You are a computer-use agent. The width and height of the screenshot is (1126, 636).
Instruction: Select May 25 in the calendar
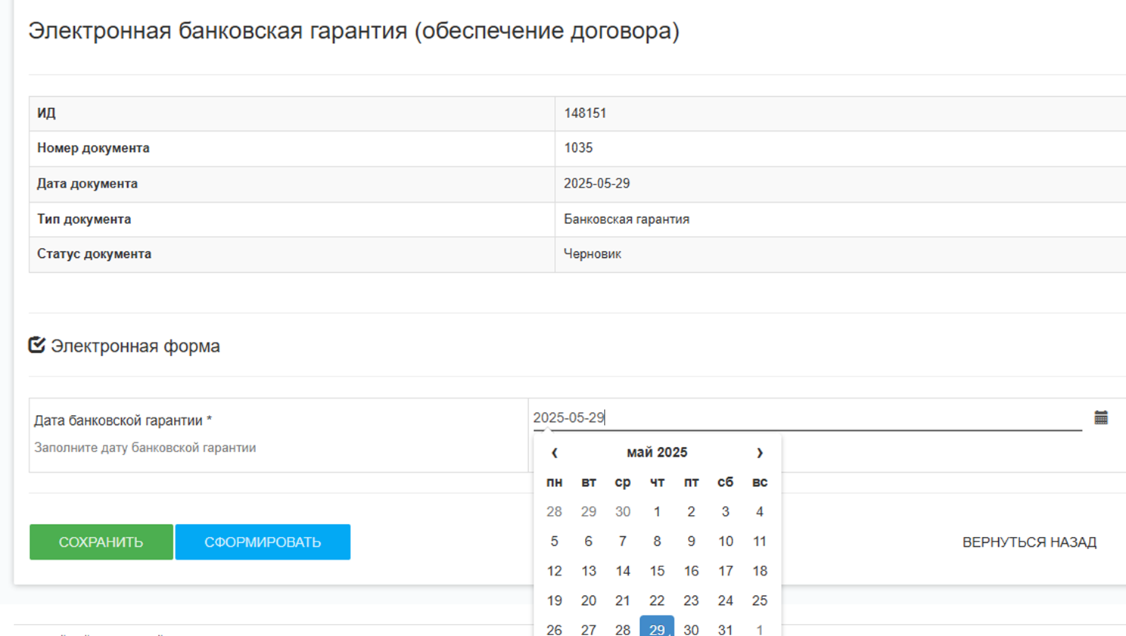[x=760, y=600]
